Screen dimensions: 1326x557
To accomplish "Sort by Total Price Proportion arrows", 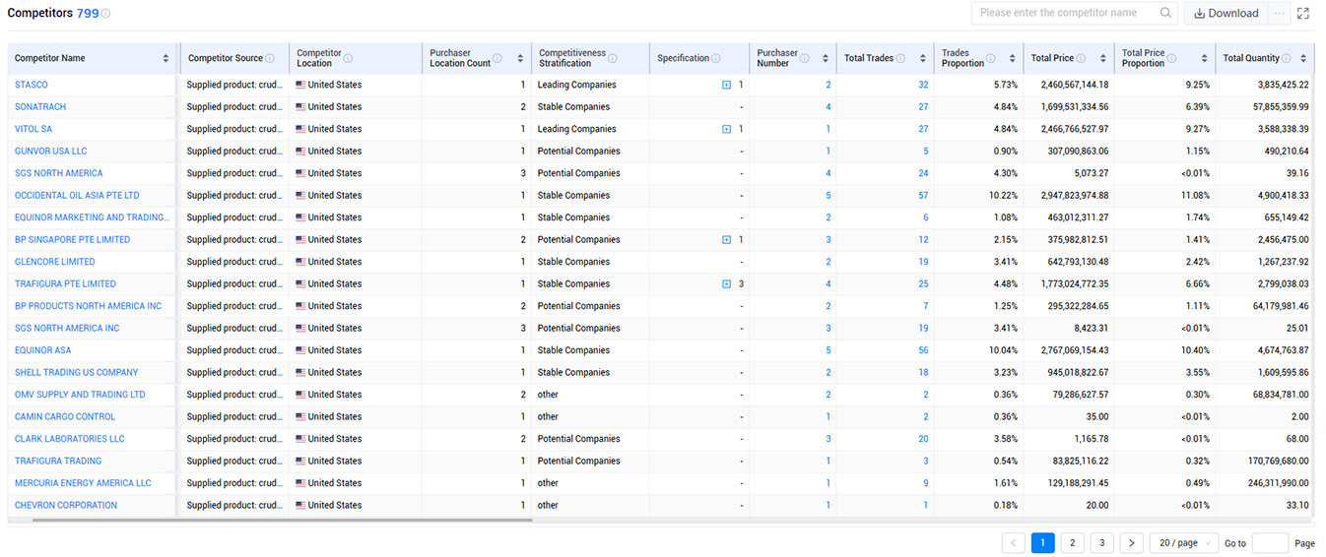I will [x=1204, y=59].
